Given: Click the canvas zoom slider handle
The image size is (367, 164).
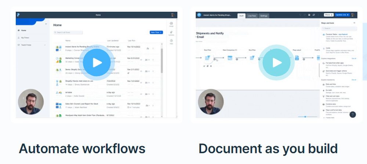Looking at the screenshot, I should 305,117.
